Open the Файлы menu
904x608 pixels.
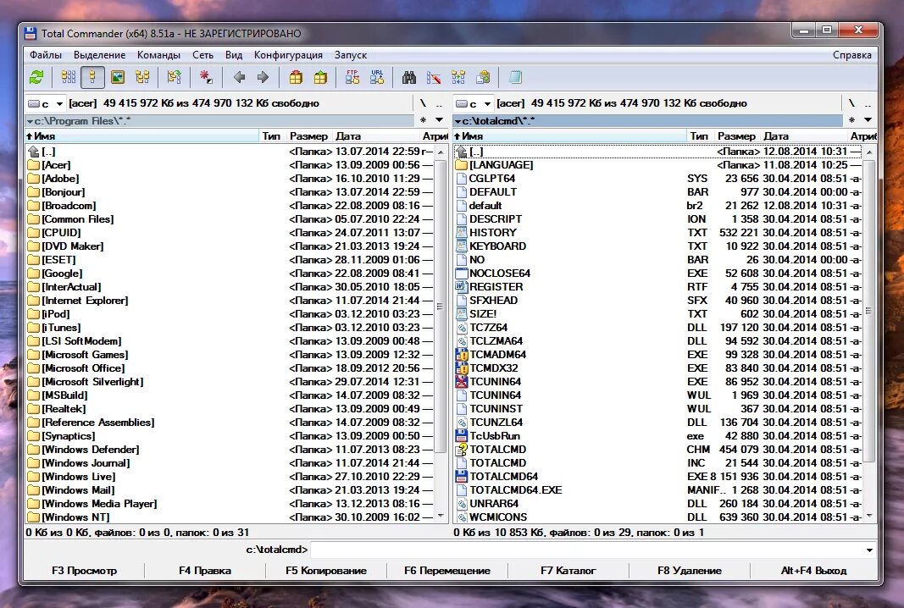pyautogui.click(x=46, y=55)
